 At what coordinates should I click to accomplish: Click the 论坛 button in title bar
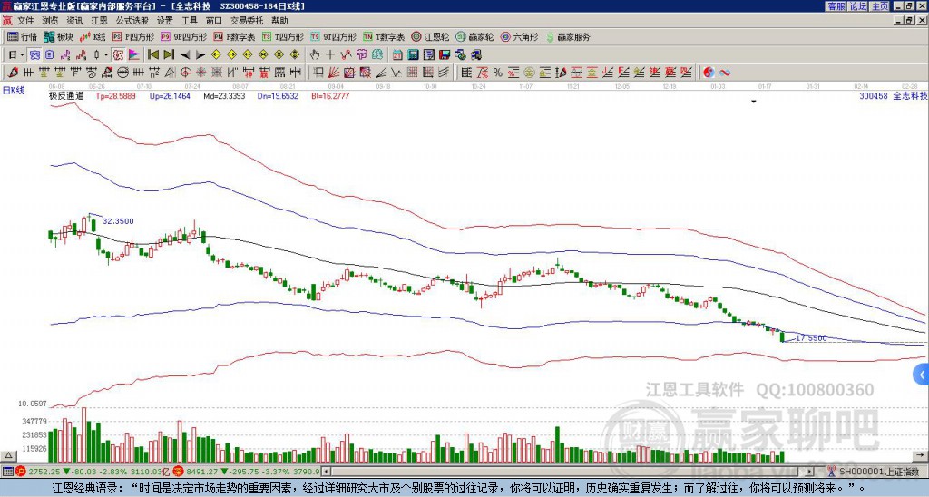point(857,6)
